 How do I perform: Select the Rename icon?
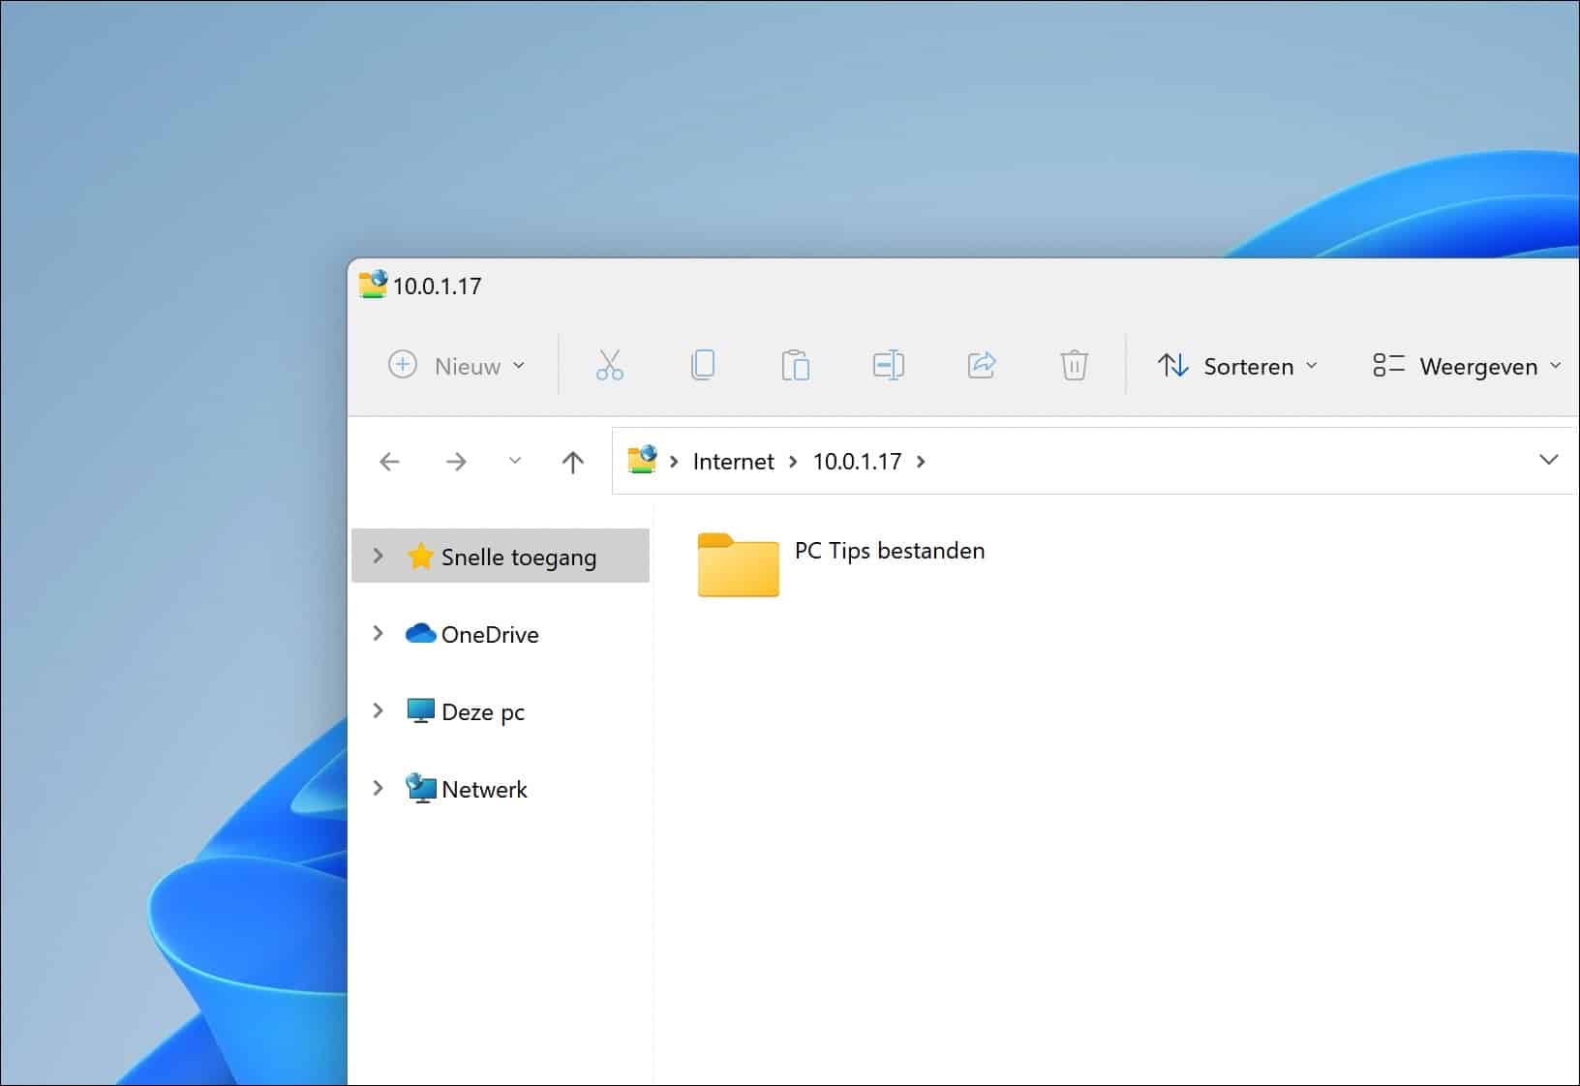[889, 365]
